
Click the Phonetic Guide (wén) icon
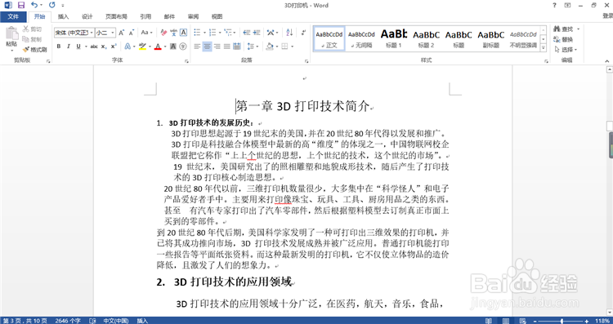[x=173, y=33]
